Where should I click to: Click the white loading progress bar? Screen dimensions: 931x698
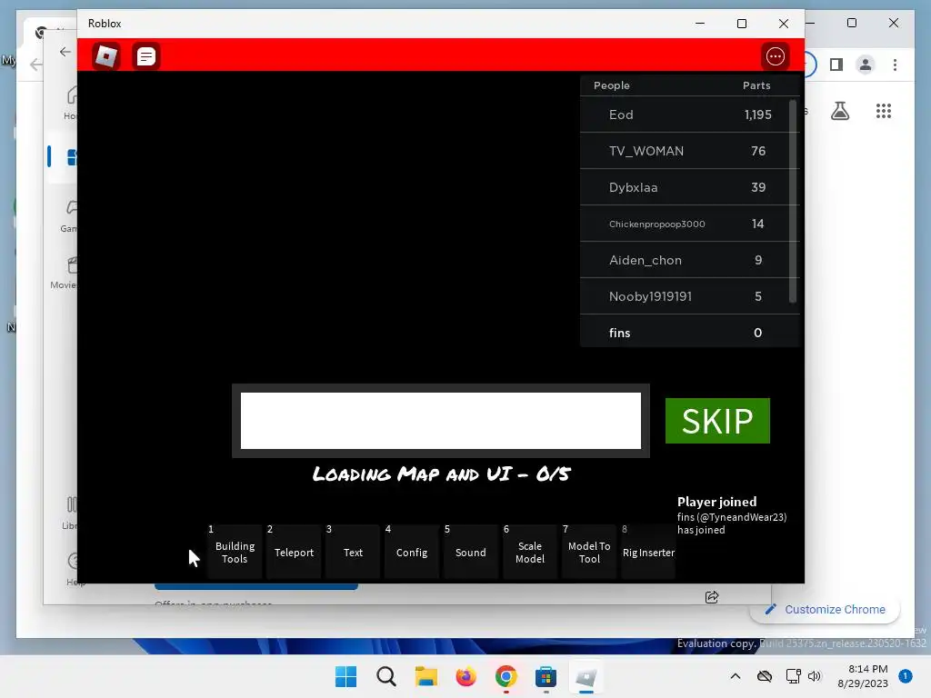pyautogui.click(x=441, y=421)
